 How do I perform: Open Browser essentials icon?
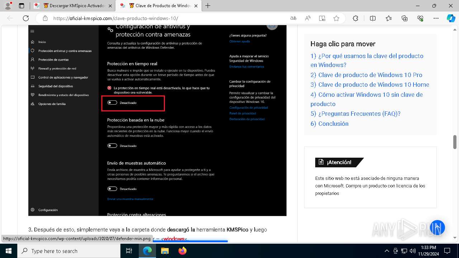pos(420,18)
